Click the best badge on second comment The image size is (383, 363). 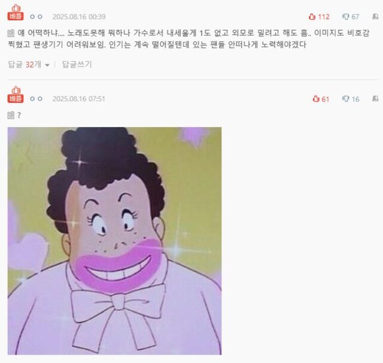tap(16, 95)
